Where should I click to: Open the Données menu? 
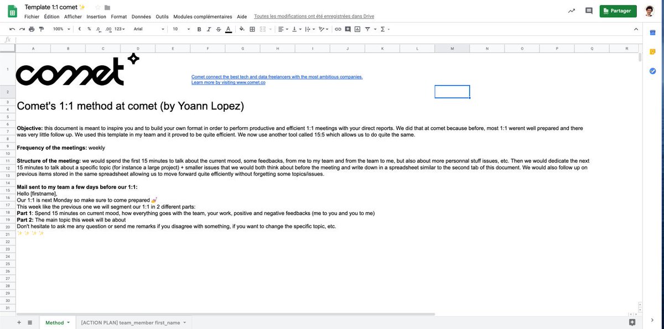[141, 17]
